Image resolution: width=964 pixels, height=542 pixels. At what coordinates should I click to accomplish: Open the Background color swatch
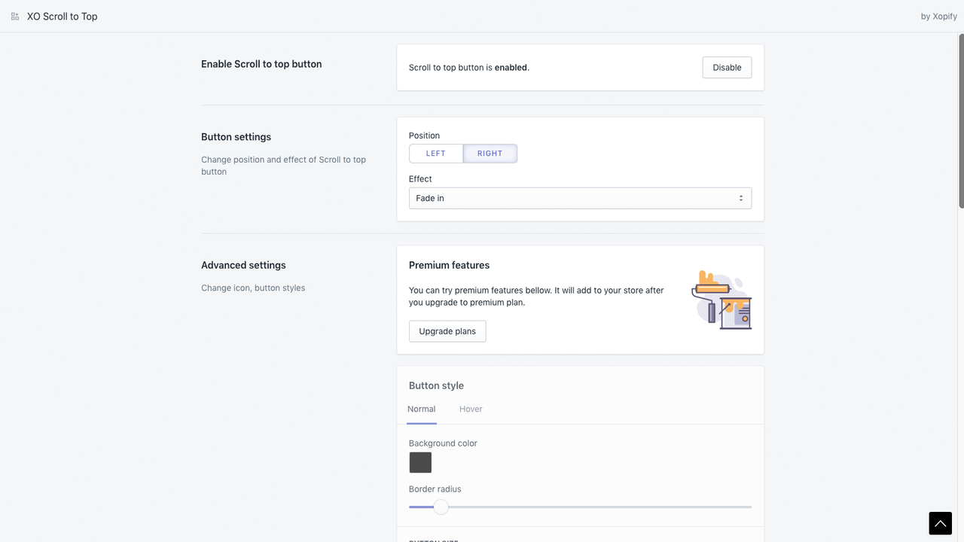[420, 462]
